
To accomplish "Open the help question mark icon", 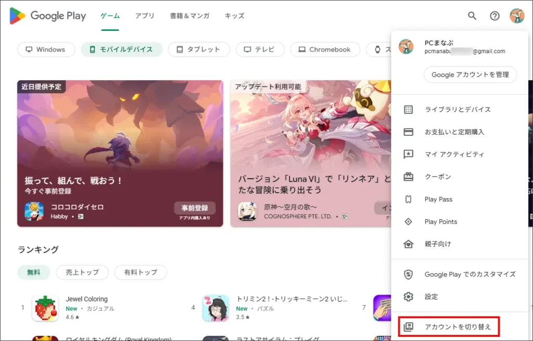I will pos(494,16).
